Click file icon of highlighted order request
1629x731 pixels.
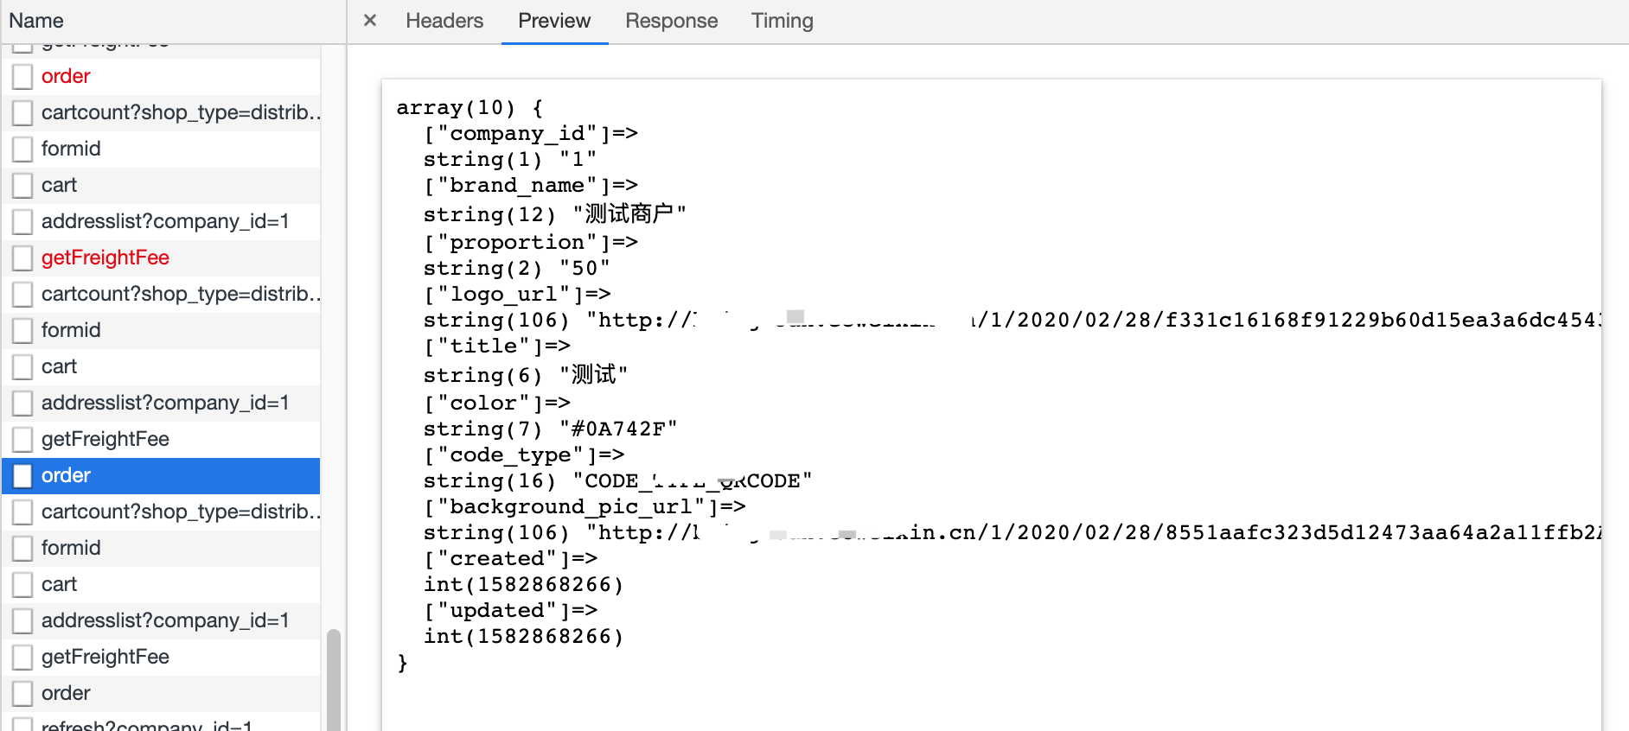click(x=22, y=475)
